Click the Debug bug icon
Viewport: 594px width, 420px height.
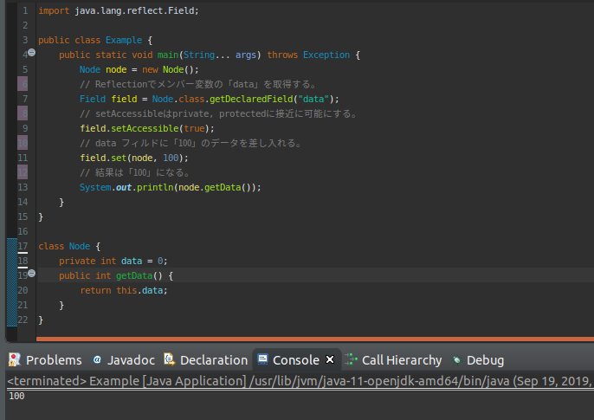click(457, 359)
